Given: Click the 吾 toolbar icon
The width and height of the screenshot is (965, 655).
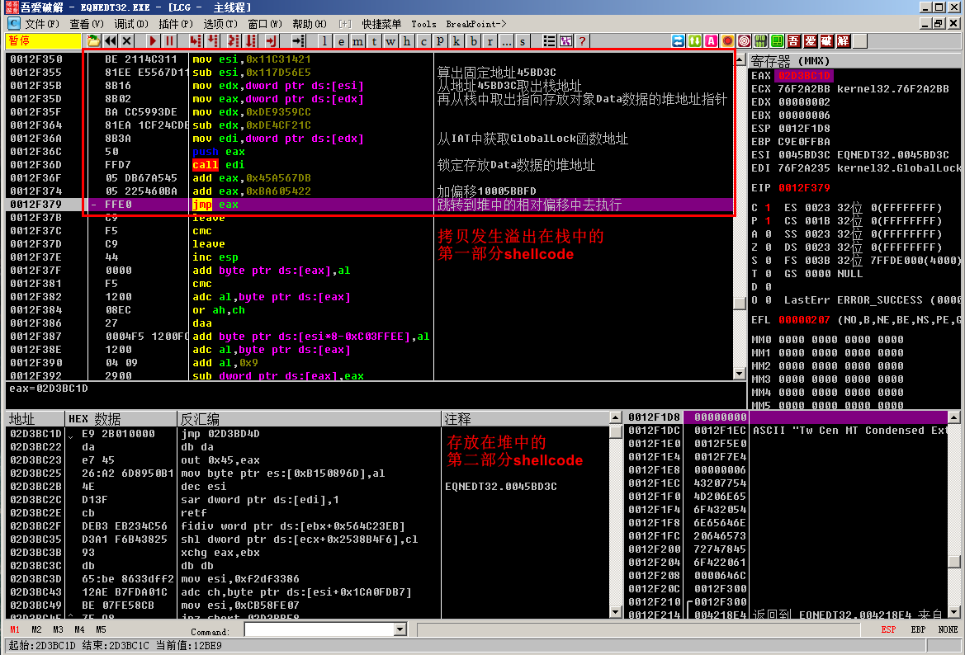Looking at the screenshot, I should [794, 41].
